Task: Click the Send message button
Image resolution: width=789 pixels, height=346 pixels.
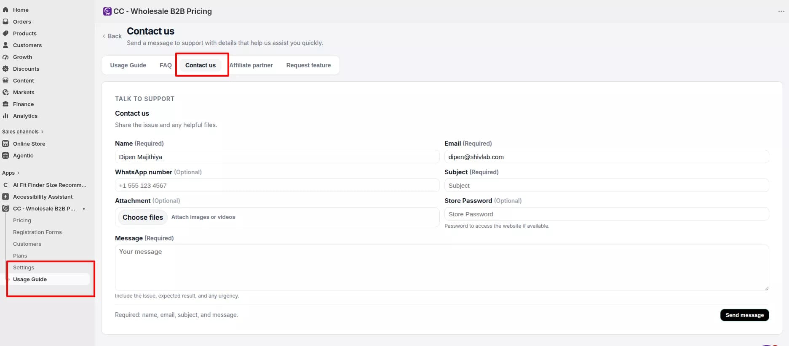Action: 744,315
